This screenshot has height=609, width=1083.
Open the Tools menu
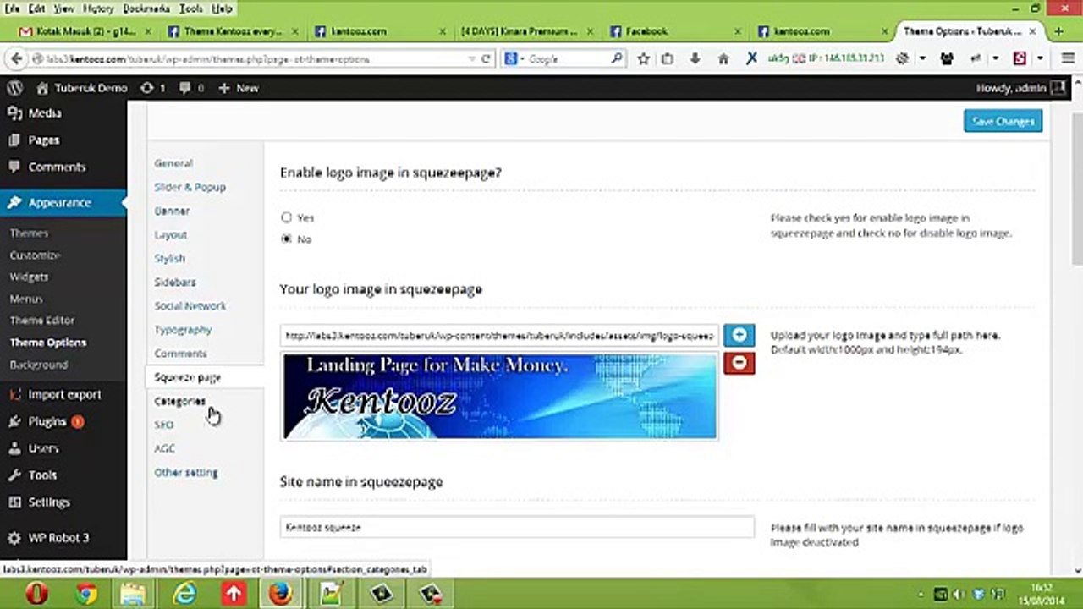click(x=190, y=8)
